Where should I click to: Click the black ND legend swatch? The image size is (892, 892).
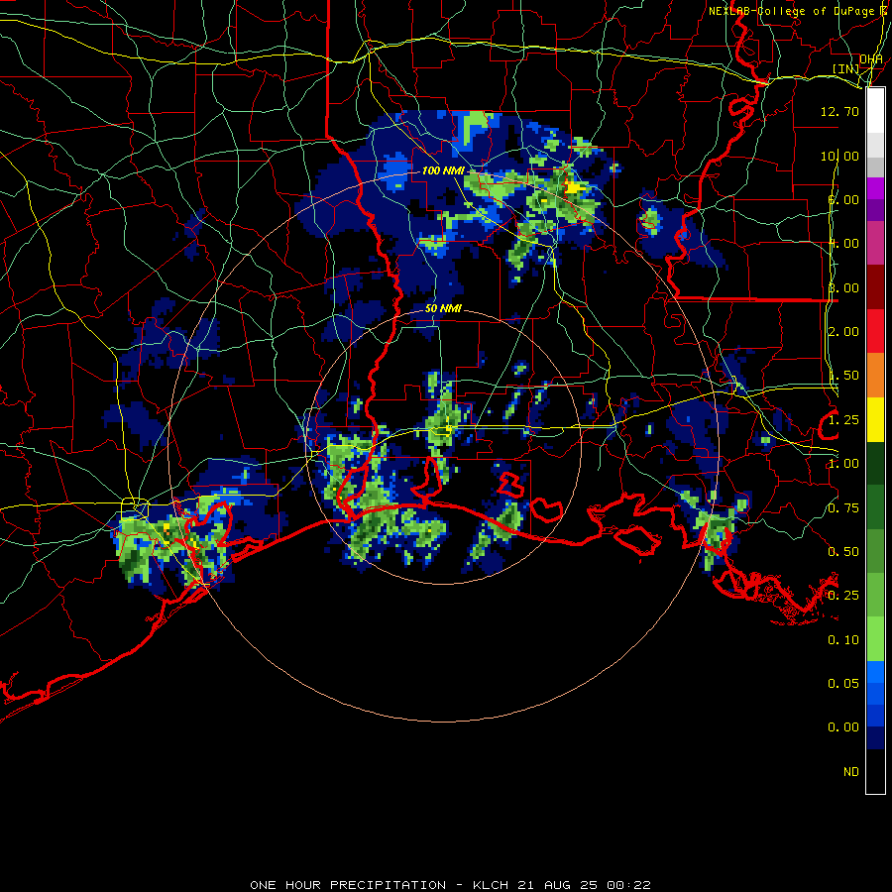pos(875,771)
